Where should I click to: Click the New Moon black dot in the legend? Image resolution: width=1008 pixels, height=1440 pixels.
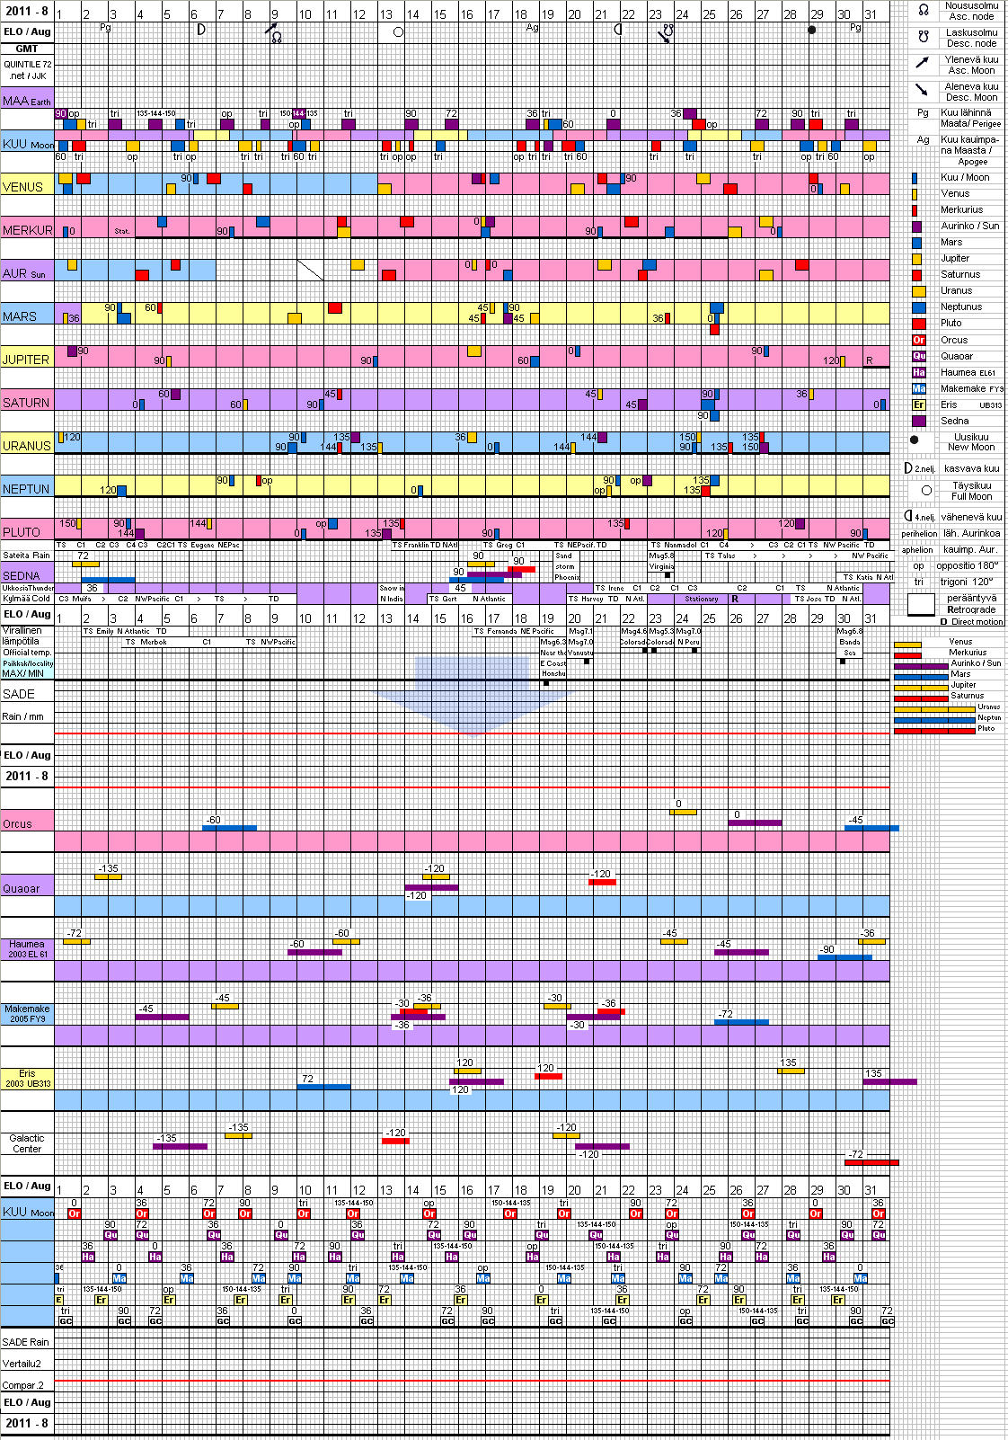pyautogui.click(x=915, y=440)
